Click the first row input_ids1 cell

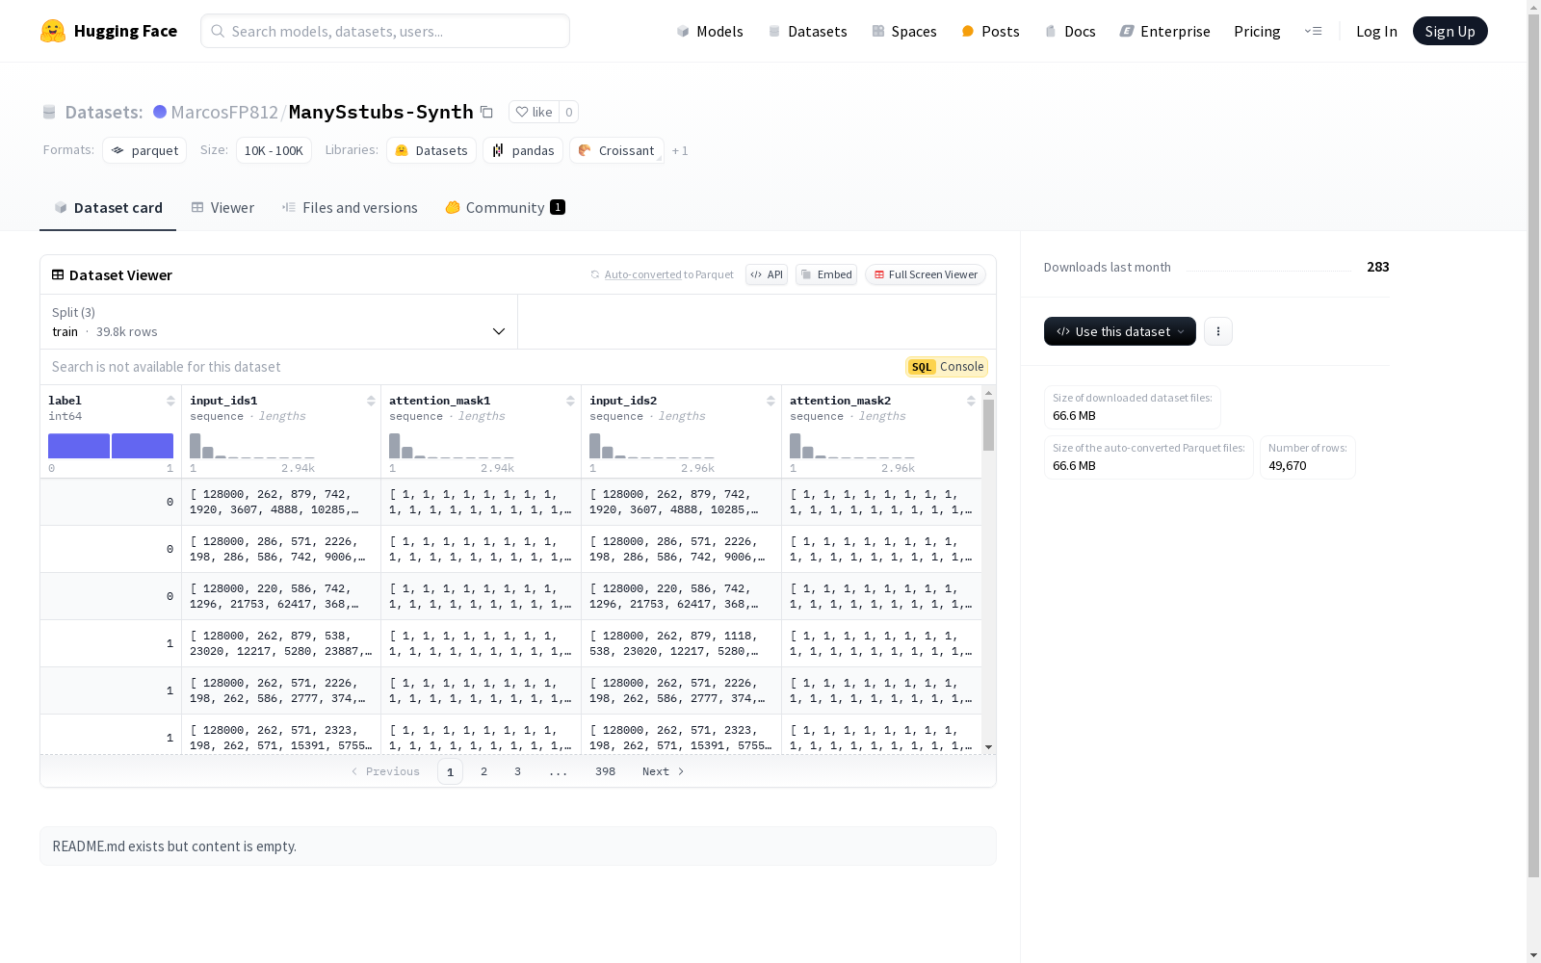click(x=281, y=502)
